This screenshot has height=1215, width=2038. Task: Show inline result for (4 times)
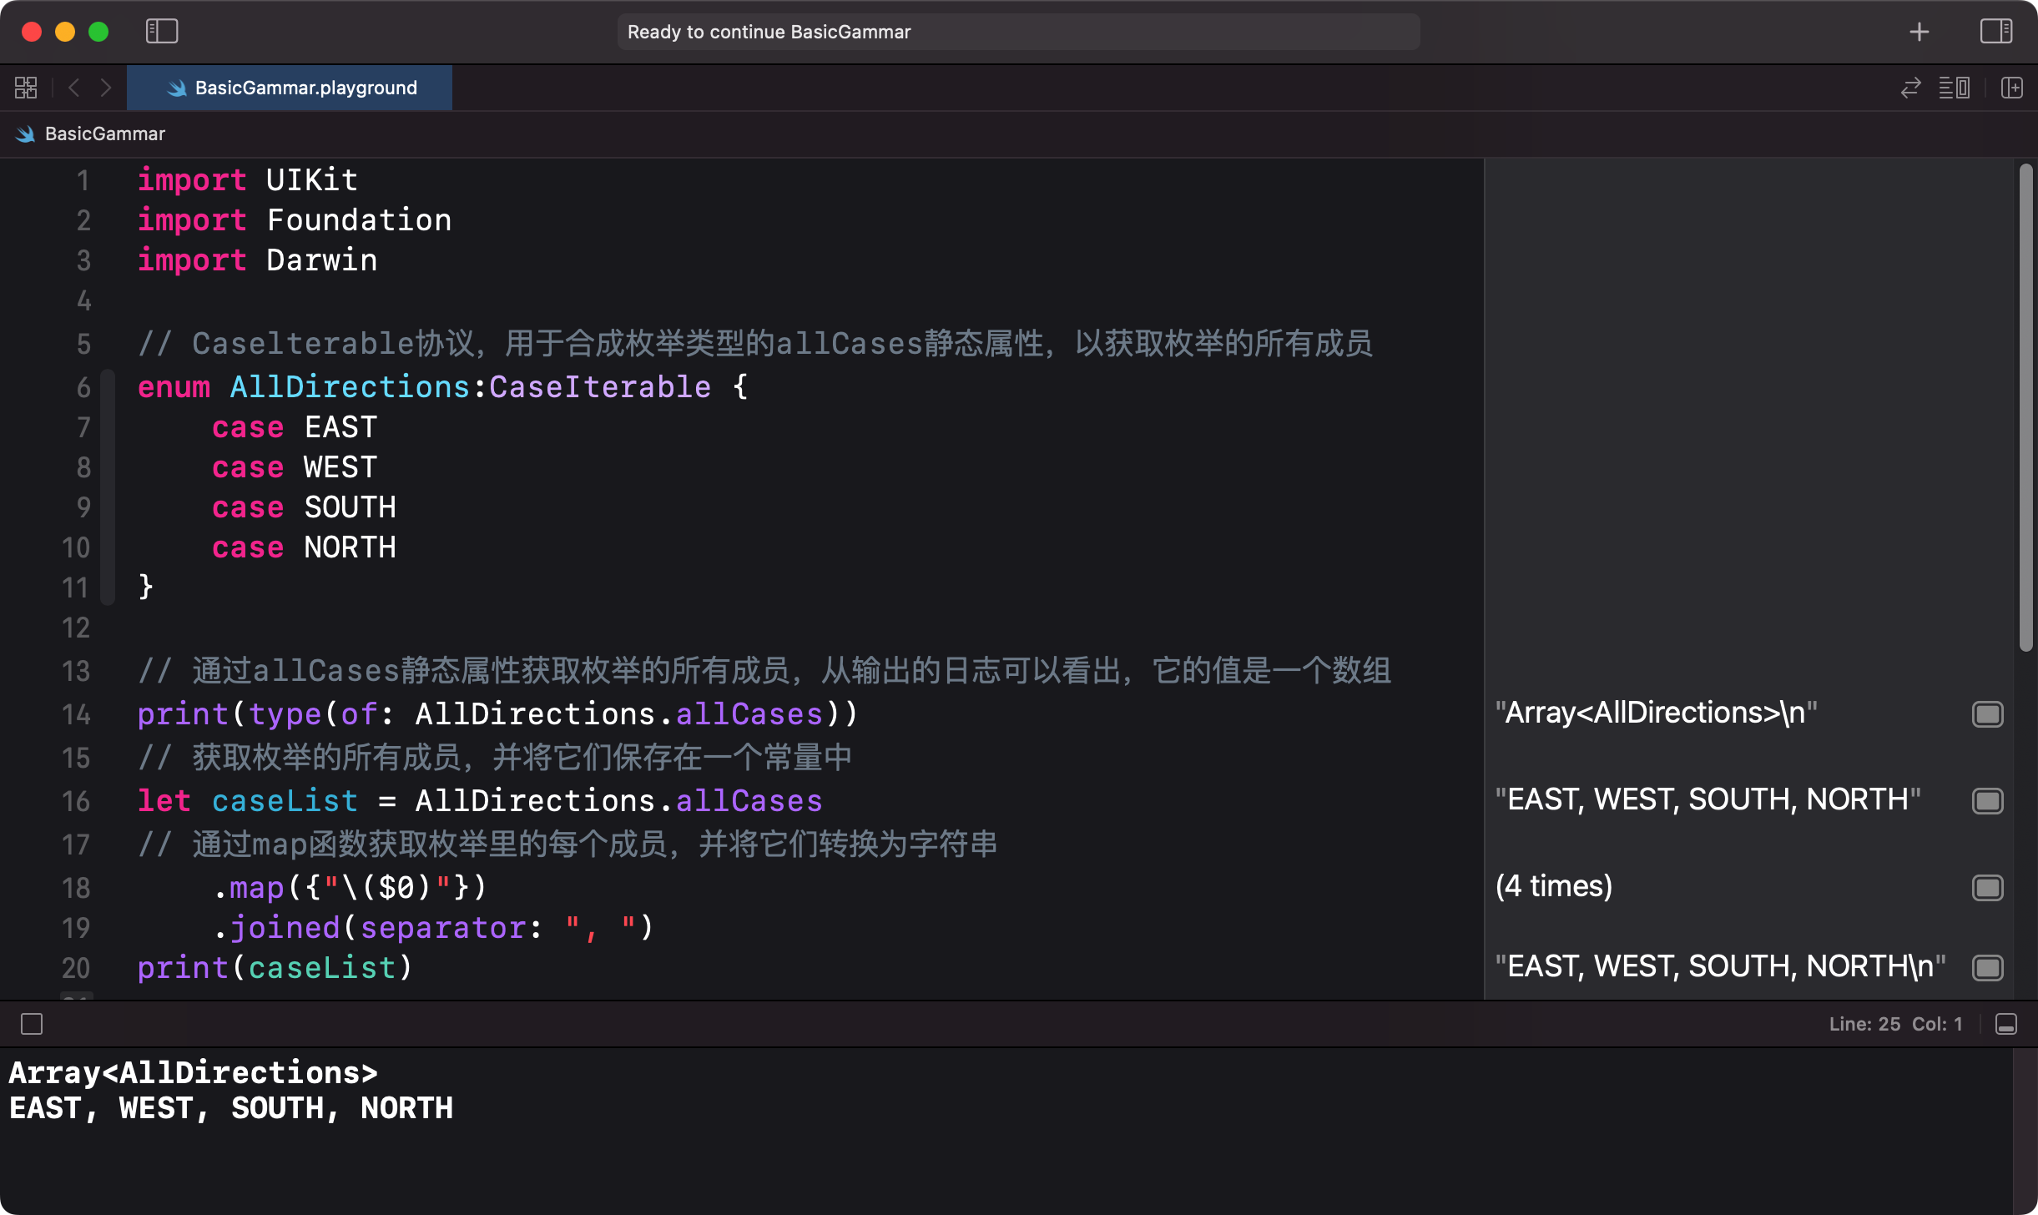(1987, 887)
